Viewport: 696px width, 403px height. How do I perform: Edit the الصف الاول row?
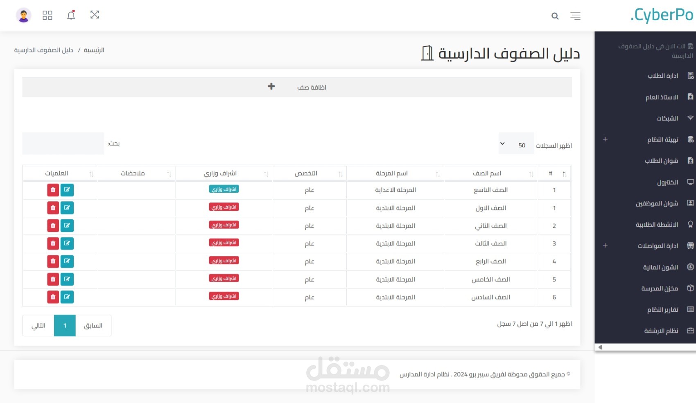coord(67,208)
